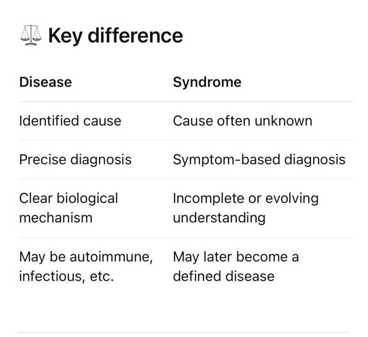Select "Incomplete or evolving understanding" cell
The width and height of the screenshot is (368, 337).
tap(246, 208)
